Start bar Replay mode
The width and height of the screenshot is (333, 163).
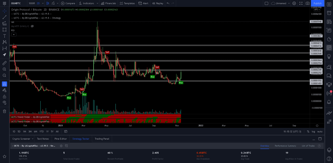tap(158, 3)
